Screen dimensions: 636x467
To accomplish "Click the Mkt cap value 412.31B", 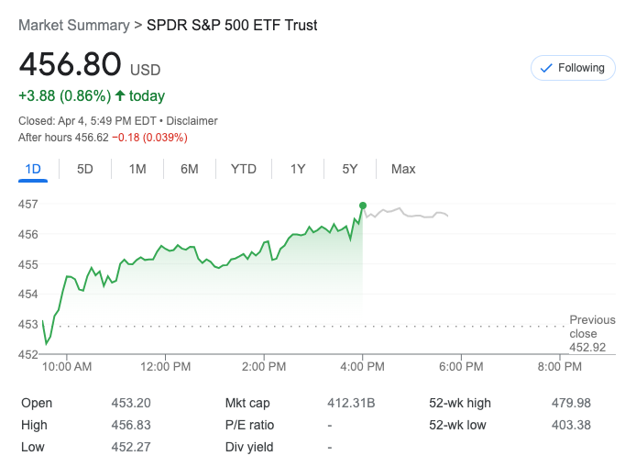I will pos(352,403).
